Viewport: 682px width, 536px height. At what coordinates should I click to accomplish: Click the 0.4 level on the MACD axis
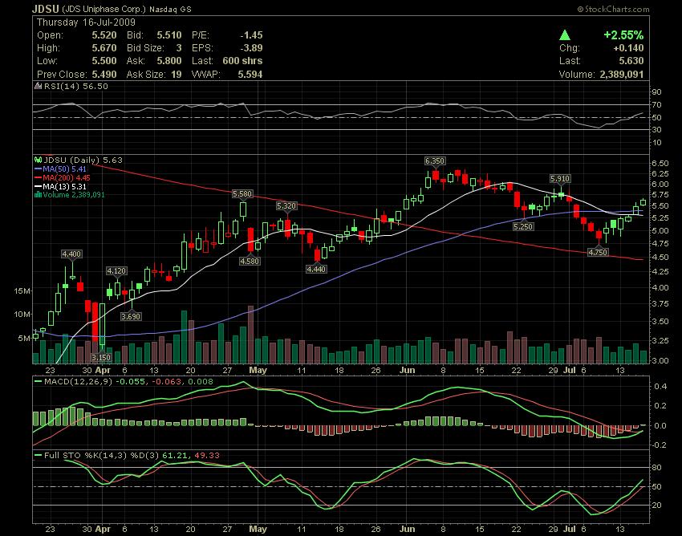click(660, 387)
